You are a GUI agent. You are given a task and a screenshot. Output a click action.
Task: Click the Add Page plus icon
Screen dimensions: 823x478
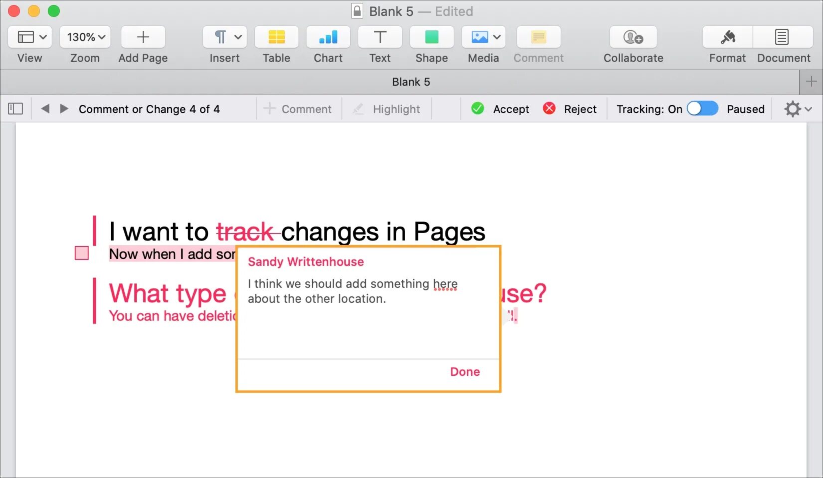tap(143, 37)
